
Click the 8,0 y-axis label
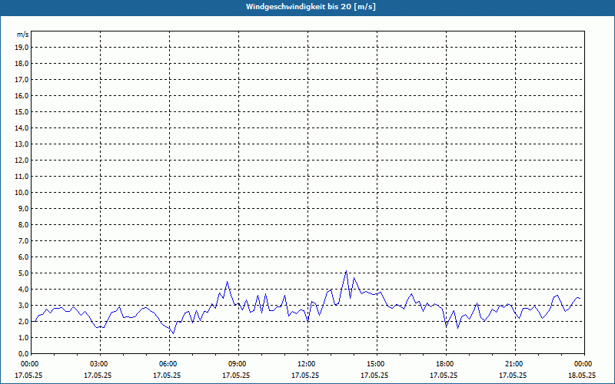pyautogui.click(x=23, y=224)
